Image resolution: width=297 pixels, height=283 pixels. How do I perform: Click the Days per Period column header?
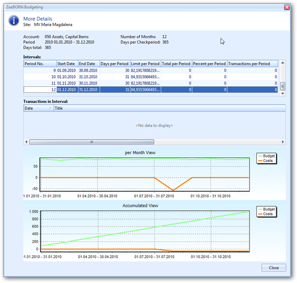(x=114, y=64)
